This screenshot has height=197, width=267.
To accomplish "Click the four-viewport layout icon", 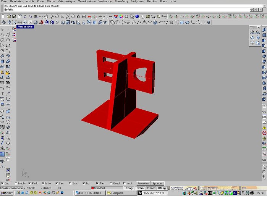I will coord(84,16).
